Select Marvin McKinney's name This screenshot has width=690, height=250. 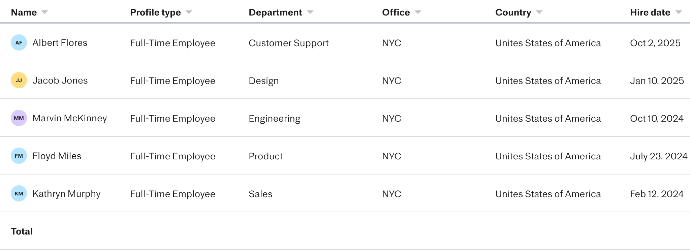coord(69,118)
